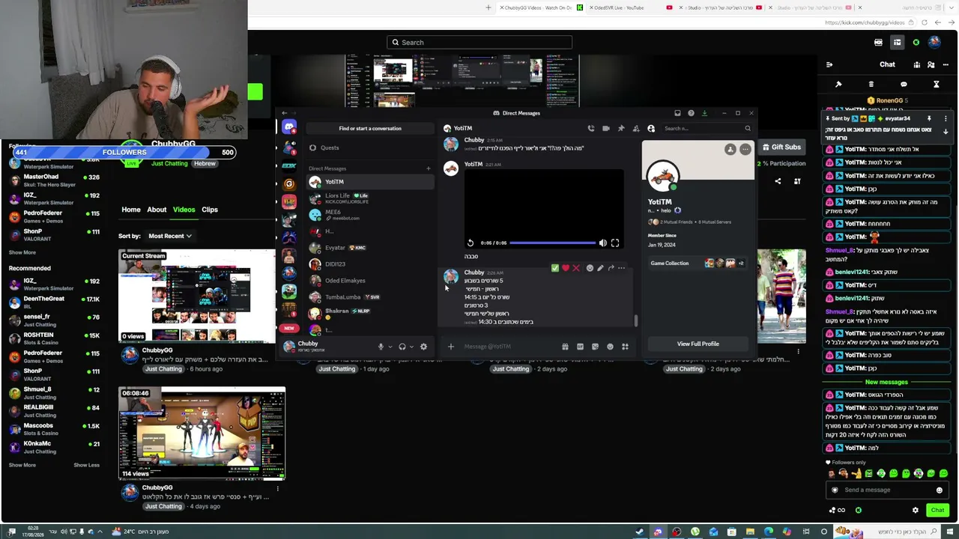Open the Discord gift picker
Image resolution: width=959 pixels, height=539 pixels.
point(565,347)
